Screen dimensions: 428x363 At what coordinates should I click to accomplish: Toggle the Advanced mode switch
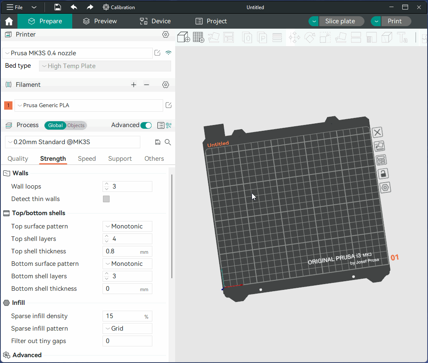coord(146,125)
